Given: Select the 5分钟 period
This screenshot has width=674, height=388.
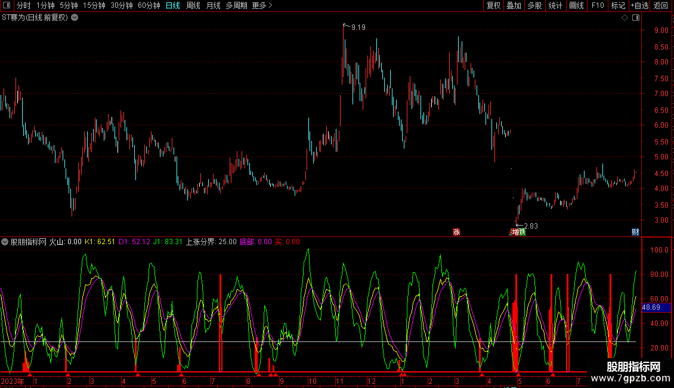Looking at the screenshot, I should [x=69, y=5].
